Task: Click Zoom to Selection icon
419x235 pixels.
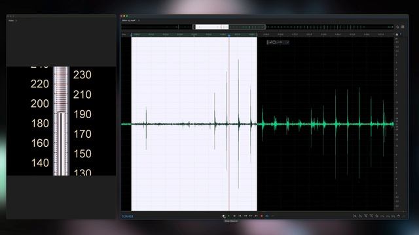Action: (393, 216)
